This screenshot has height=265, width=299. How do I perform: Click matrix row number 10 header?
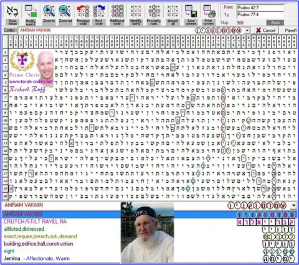click(5, 120)
